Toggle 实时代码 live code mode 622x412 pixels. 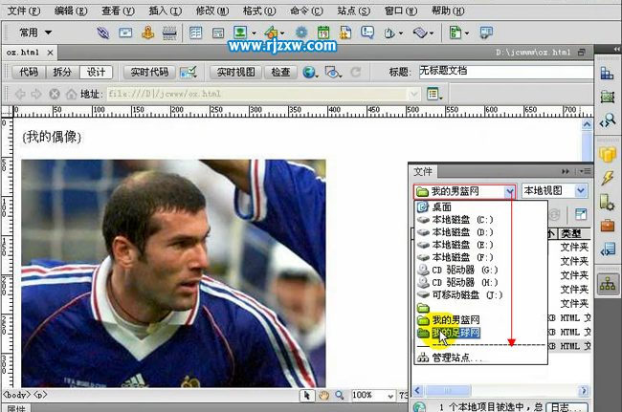149,72
